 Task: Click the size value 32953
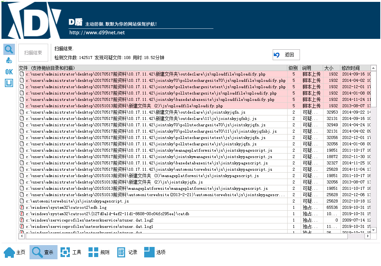click(332, 112)
